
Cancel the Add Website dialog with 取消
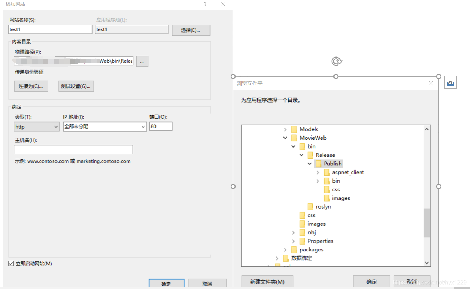(207, 284)
